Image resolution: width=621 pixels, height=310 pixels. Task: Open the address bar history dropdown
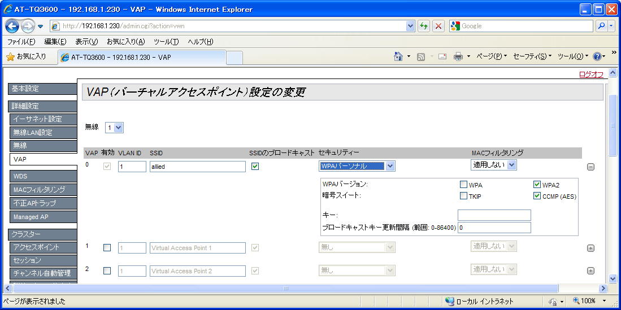pyautogui.click(x=410, y=26)
